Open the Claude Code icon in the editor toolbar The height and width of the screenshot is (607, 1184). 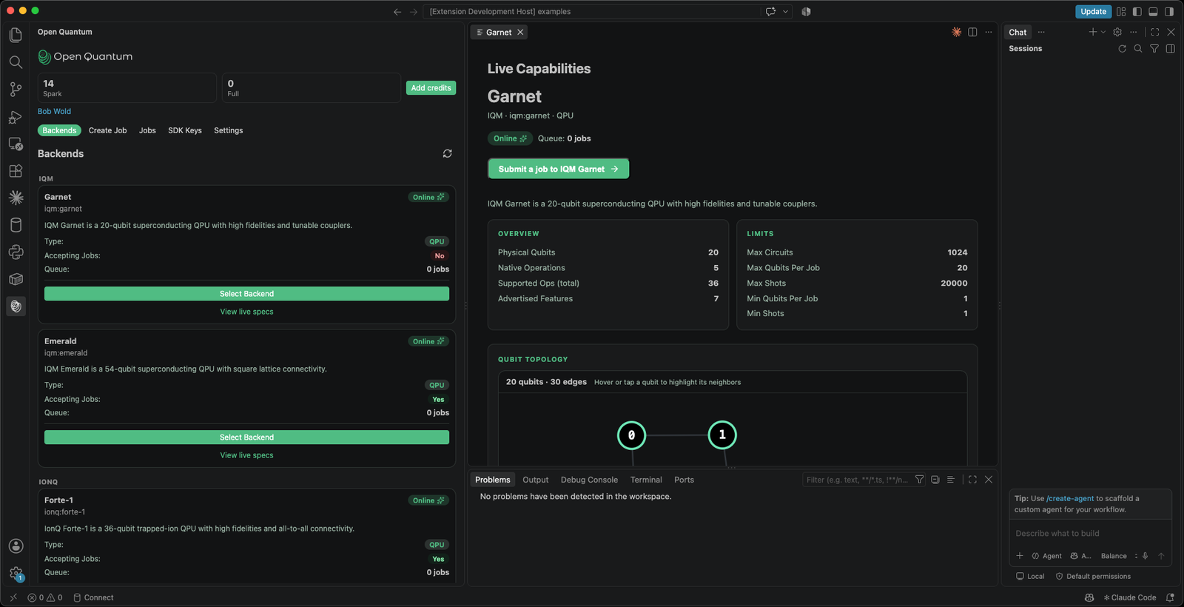(956, 32)
